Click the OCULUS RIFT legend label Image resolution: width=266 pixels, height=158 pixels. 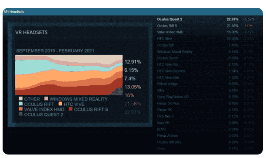39,104
